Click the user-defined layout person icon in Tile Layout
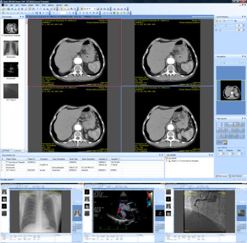 pyautogui.click(x=225, y=142)
